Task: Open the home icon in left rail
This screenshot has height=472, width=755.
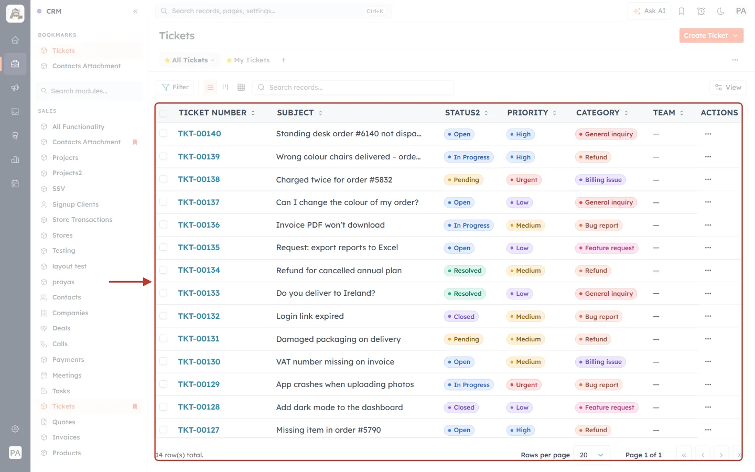Action: pyautogui.click(x=15, y=40)
